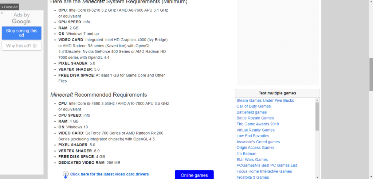Open Frostbite 3 Games link
The width and height of the screenshot is (373, 179).
[x=253, y=177]
